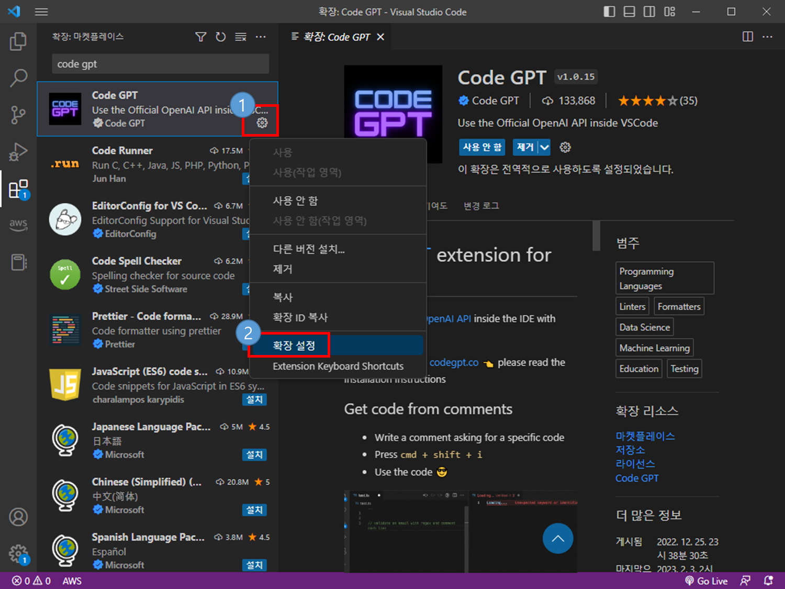Select 제거 in the context menu
The height and width of the screenshot is (589, 785).
338,269
